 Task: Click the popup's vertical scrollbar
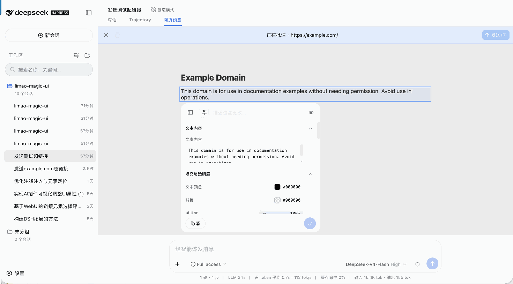coord(319,130)
